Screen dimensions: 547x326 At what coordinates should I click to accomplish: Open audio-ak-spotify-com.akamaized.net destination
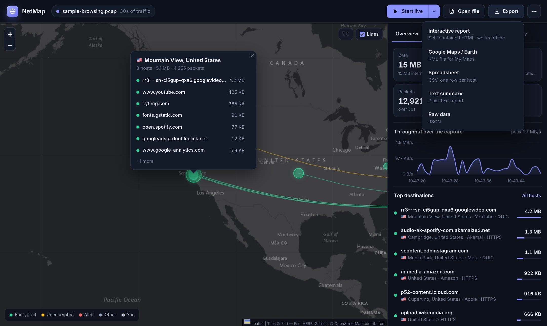click(467, 234)
